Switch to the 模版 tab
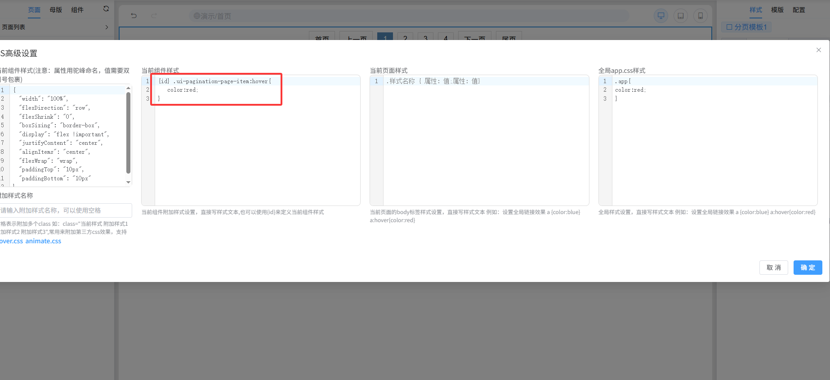Viewport: 830px width, 380px height. click(777, 10)
